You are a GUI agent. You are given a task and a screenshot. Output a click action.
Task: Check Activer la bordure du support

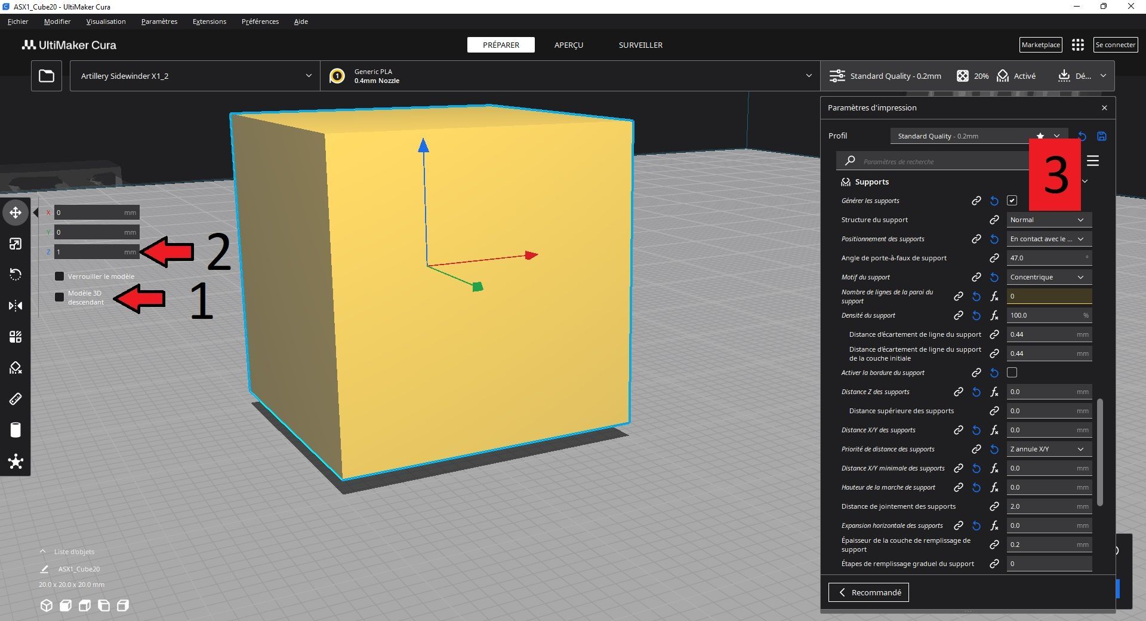click(x=1012, y=373)
